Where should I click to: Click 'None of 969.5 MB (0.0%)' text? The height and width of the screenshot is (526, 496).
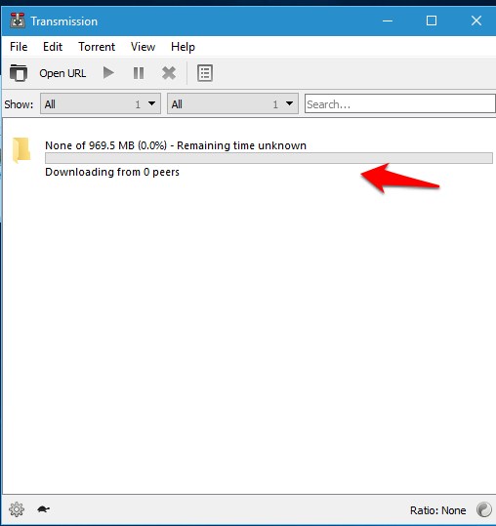coord(105,145)
